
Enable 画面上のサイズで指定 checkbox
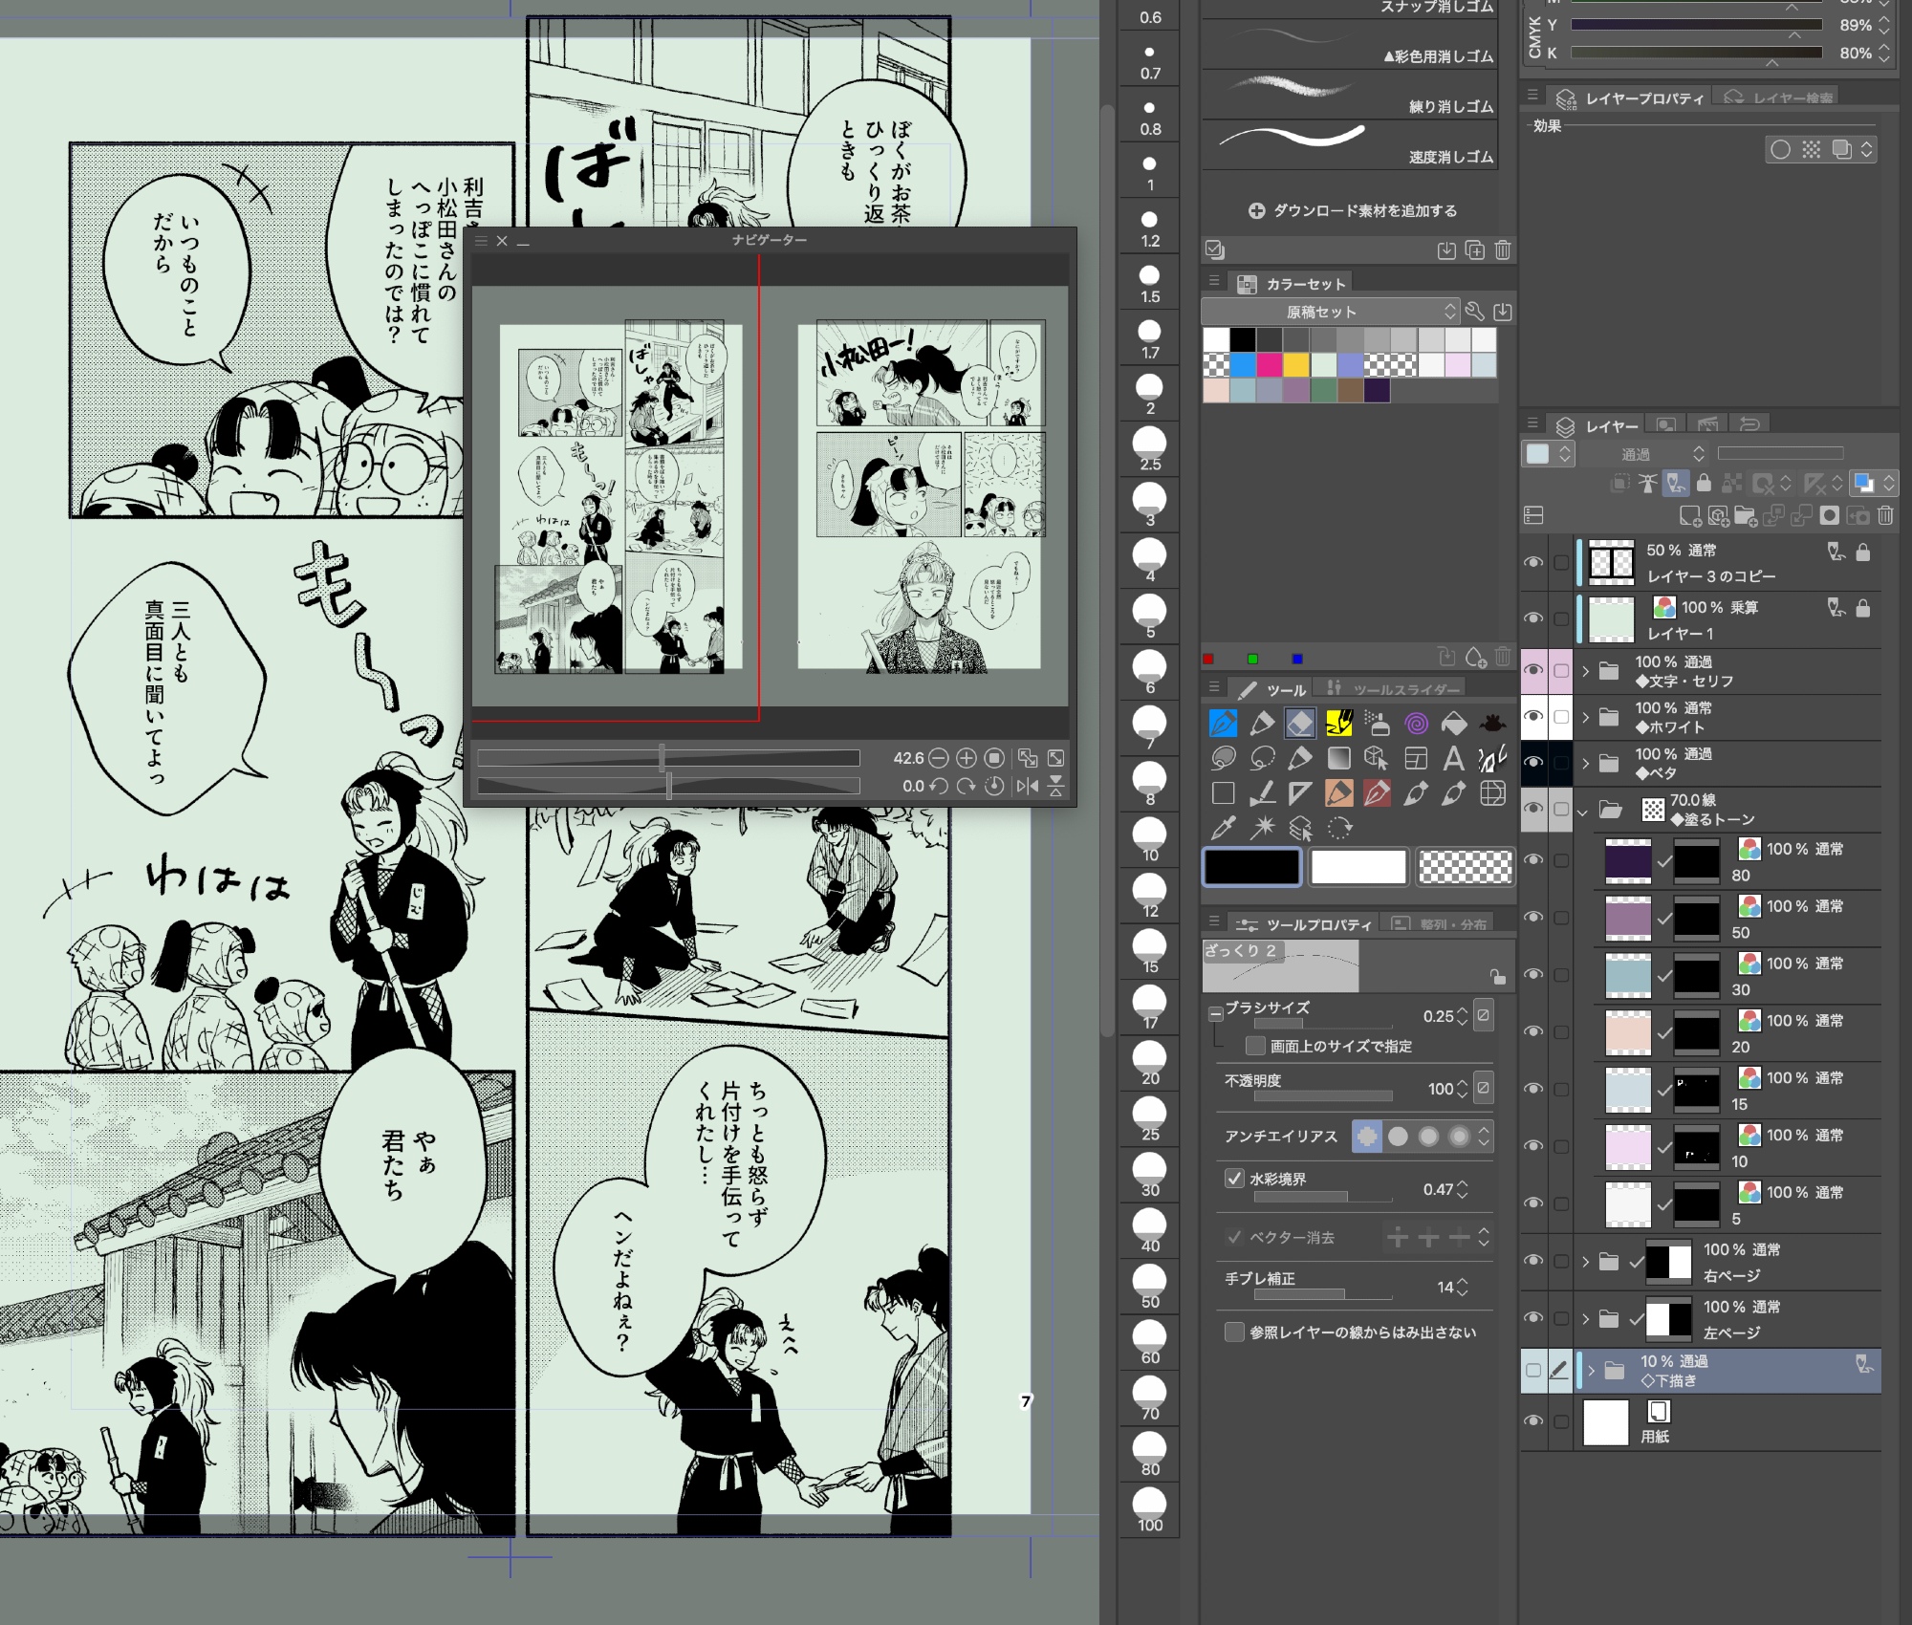click(x=1256, y=1046)
